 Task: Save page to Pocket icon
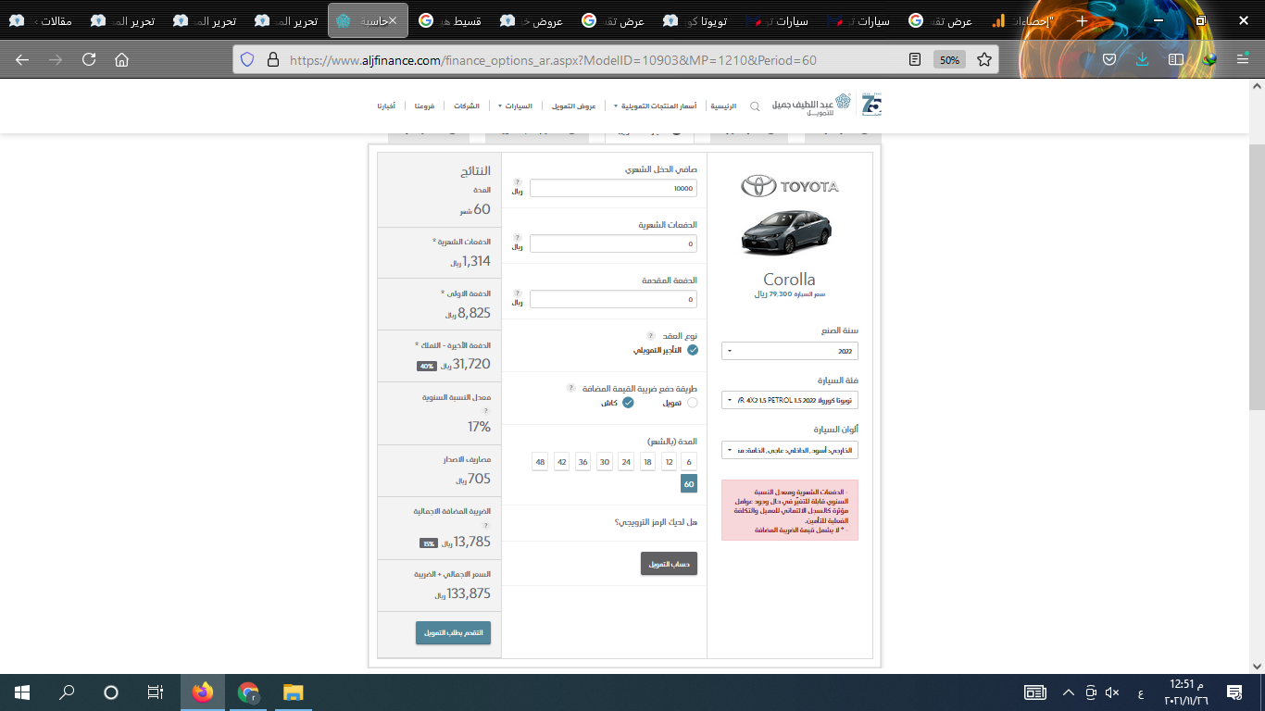[1108, 59]
